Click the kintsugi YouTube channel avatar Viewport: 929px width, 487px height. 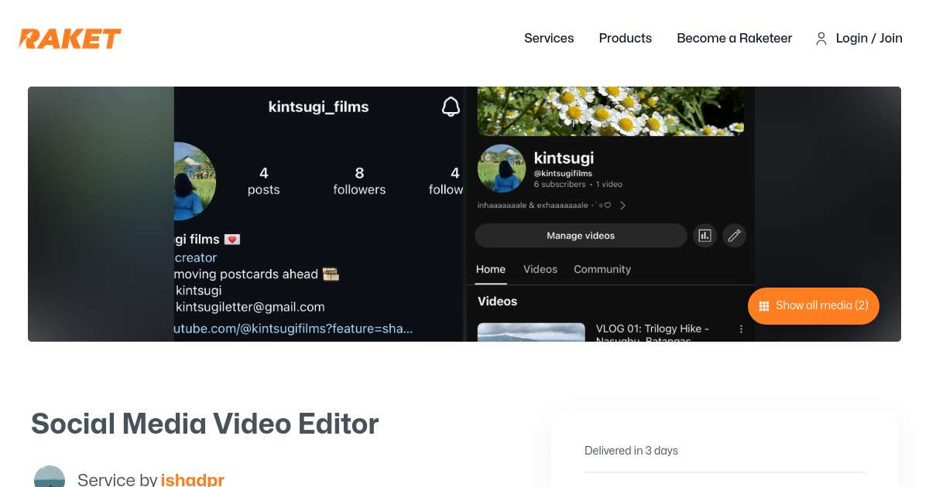tap(502, 168)
